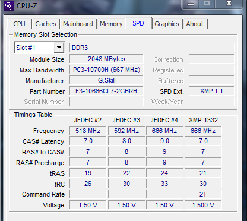Click the XMP-1332 666 MHz frequency cell
The height and width of the screenshot is (221, 247).
pyautogui.click(x=203, y=131)
